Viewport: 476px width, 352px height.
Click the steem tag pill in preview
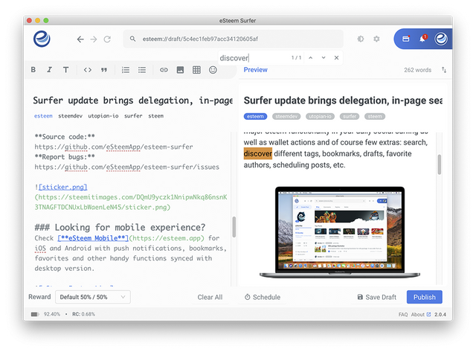(375, 116)
